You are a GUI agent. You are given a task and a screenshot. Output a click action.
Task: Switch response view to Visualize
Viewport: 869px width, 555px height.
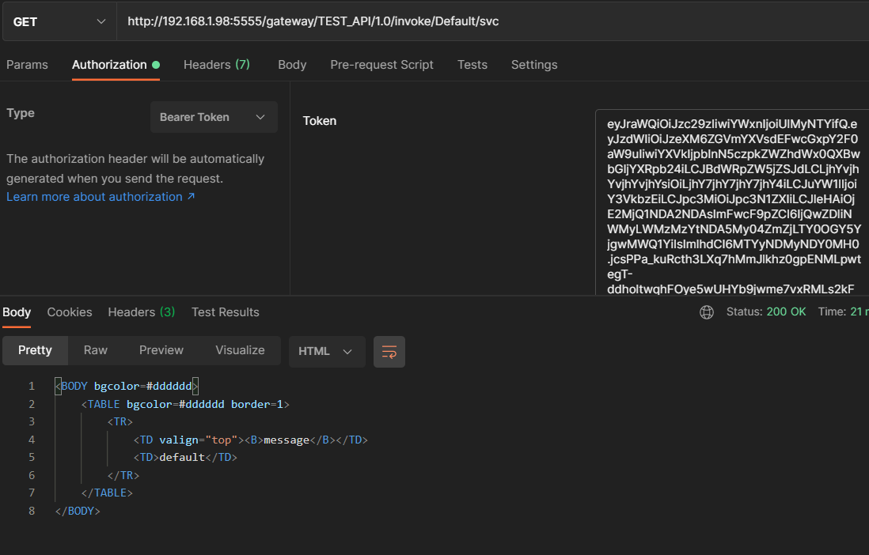pyautogui.click(x=240, y=350)
